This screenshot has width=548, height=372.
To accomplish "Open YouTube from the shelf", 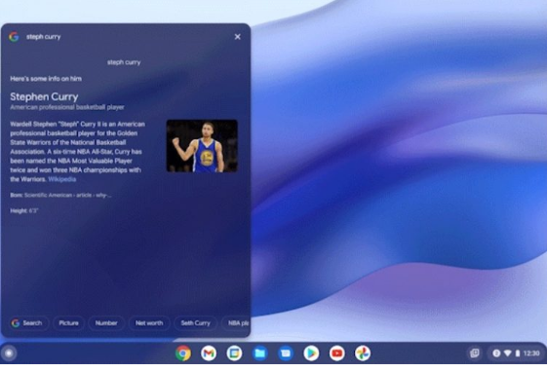I will (x=337, y=353).
